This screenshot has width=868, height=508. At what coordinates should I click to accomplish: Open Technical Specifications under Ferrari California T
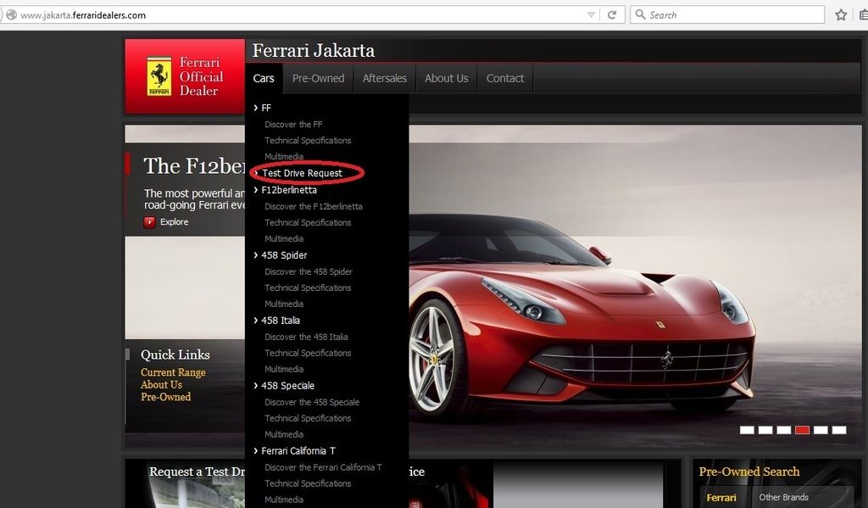[308, 483]
